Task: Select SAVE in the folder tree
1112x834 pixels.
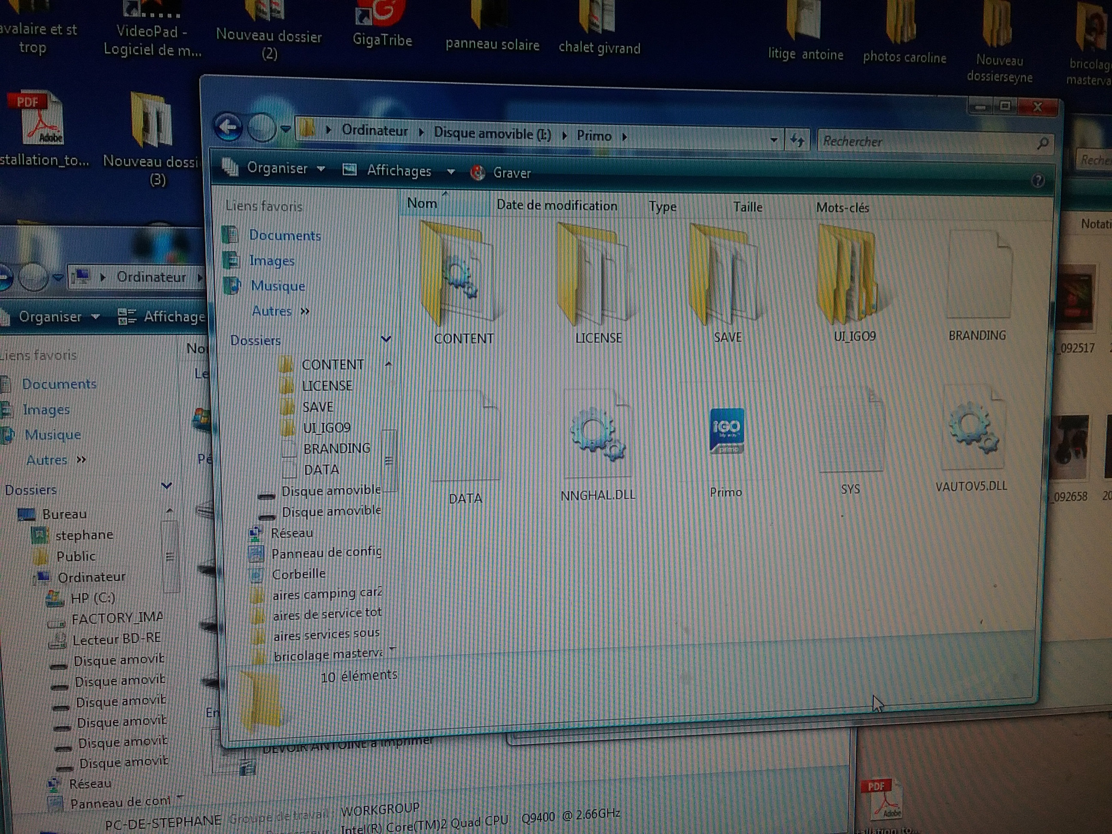Action: pos(318,406)
